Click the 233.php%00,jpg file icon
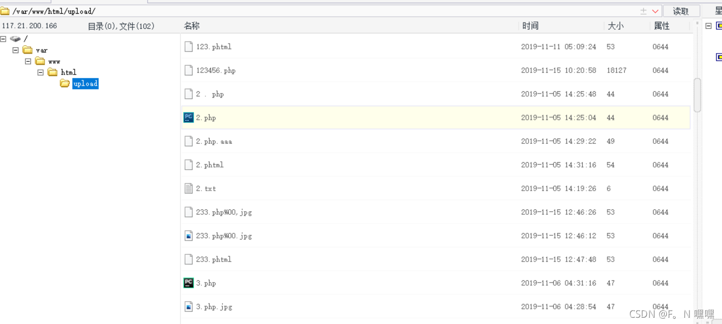 [189, 212]
